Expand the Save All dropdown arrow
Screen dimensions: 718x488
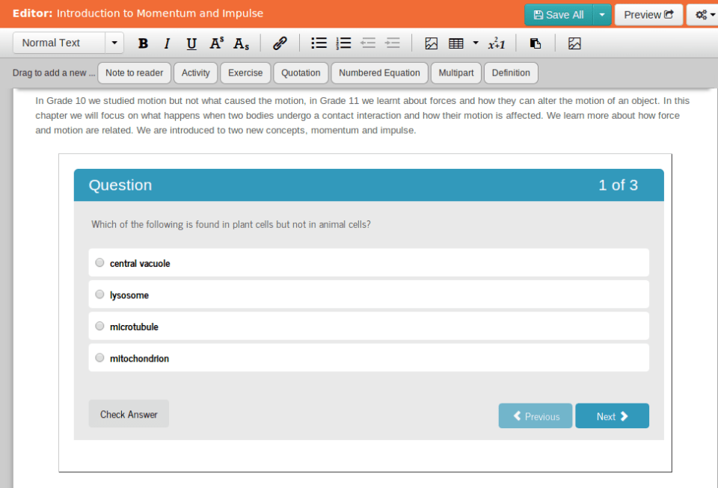pyautogui.click(x=602, y=15)
